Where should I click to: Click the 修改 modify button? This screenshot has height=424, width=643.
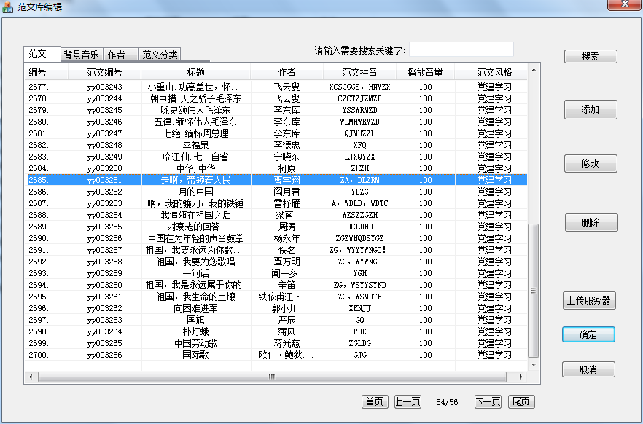tap(590, 163)
